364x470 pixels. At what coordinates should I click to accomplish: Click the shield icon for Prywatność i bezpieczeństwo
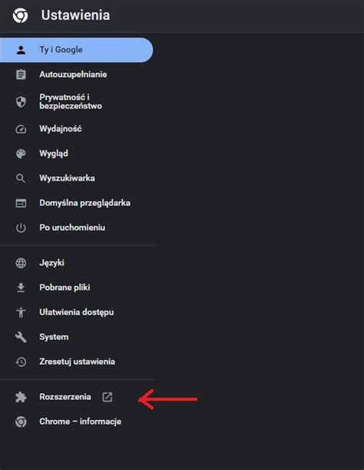click(21, 102)
